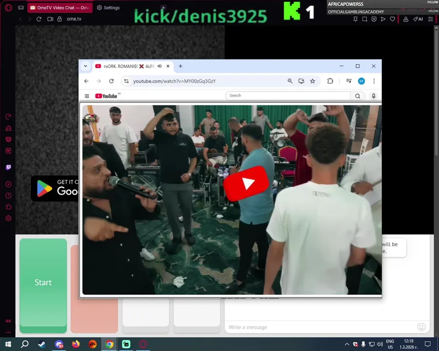Go back in the Chrome window
Screen dimensions: 439x351
[x=86, y=81]
